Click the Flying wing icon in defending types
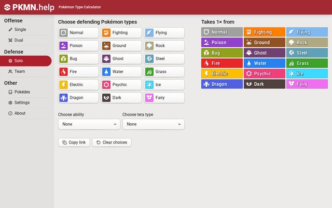 [149, 33]
